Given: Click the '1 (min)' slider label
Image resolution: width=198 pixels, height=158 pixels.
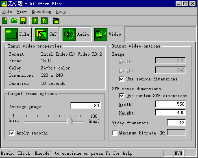Looking at the screenshot, I should [x=14, y=118].
